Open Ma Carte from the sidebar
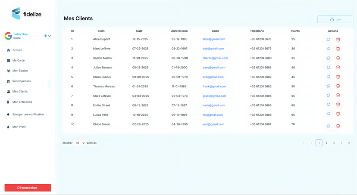Image resolution: width=357 pixels, height=195 pixels. pos(16,60)
